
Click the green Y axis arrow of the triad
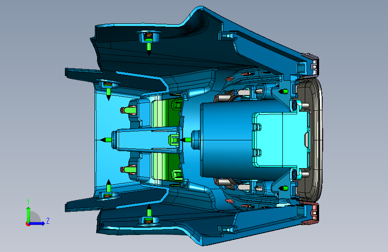click(29, 214)
